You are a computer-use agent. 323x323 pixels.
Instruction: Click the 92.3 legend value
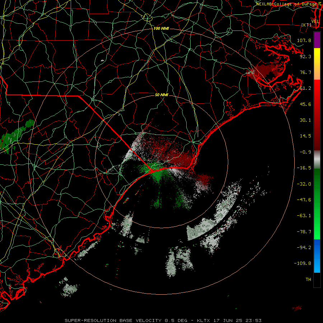pos(305,56)
